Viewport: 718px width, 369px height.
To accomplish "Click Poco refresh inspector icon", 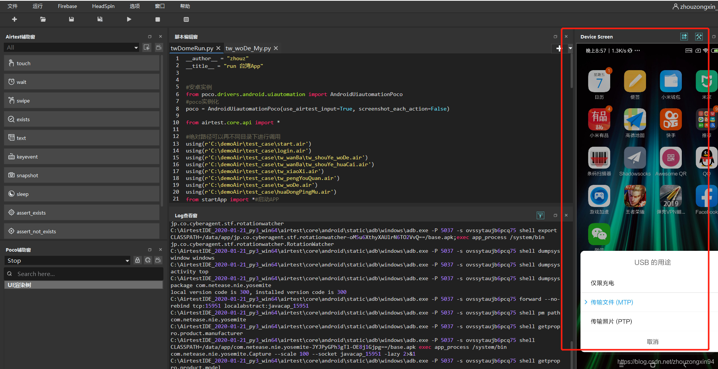I will (x=148, y=260).
